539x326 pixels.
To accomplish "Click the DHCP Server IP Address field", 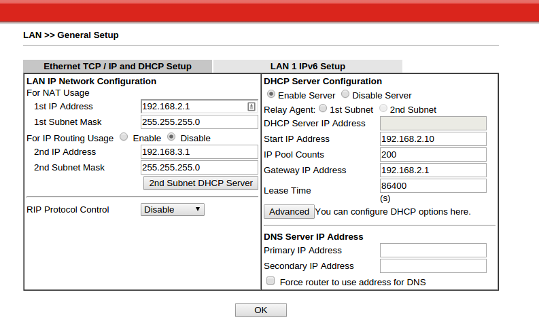I will click(433, 124).
